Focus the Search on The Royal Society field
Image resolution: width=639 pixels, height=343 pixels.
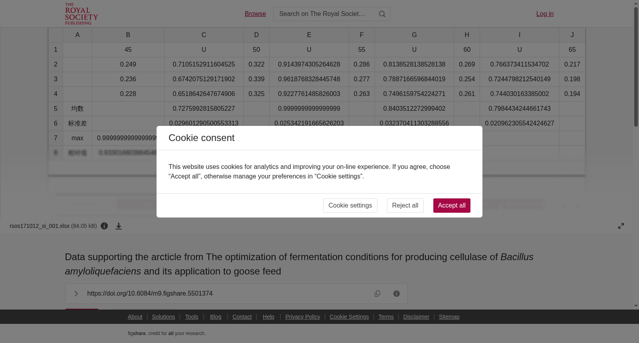pyautogui.click(x=323, y=14)
